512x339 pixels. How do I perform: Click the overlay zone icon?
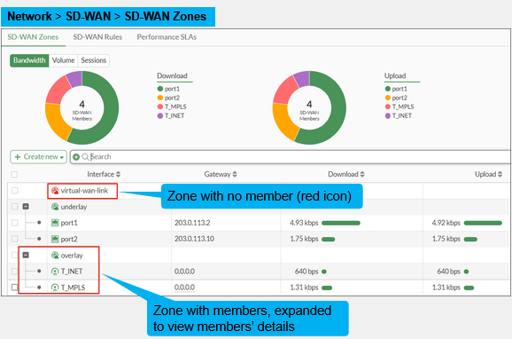(x=55, y=256)
